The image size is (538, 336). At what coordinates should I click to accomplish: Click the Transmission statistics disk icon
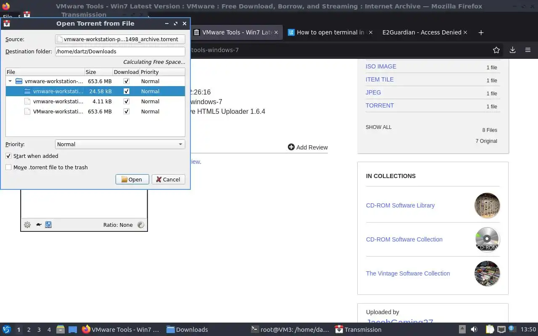pyautogui.click(x=48, y=225)
